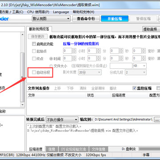Open the 帮助和支持 menu
The width and height of the screenshot is (160, 160).
click(84, 12)
